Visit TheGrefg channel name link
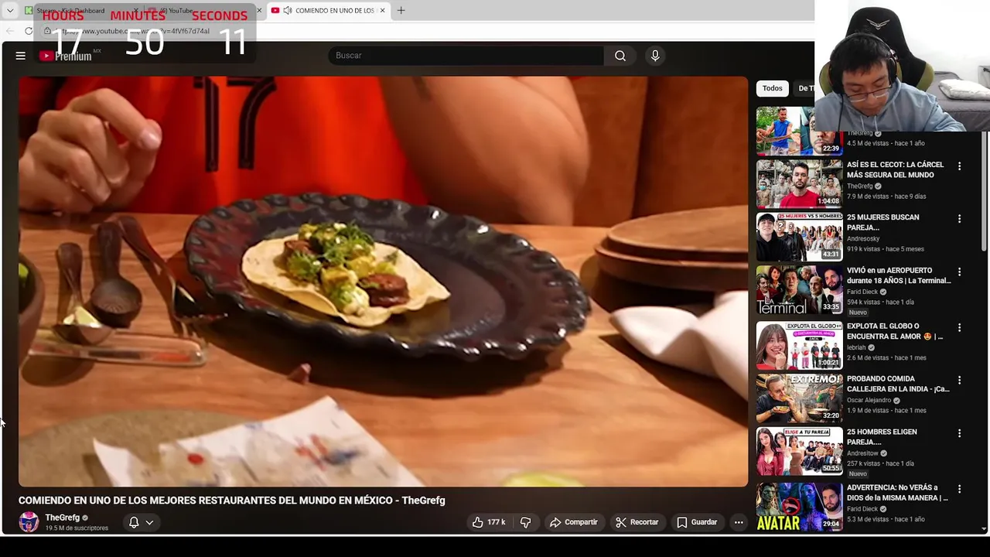This screenshot has height=557, width=990. coord(62,518)
